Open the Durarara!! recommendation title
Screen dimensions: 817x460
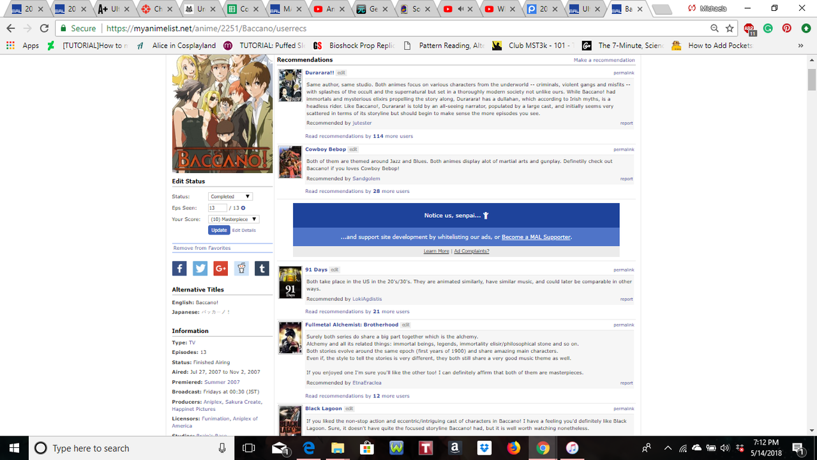(320, 73)
